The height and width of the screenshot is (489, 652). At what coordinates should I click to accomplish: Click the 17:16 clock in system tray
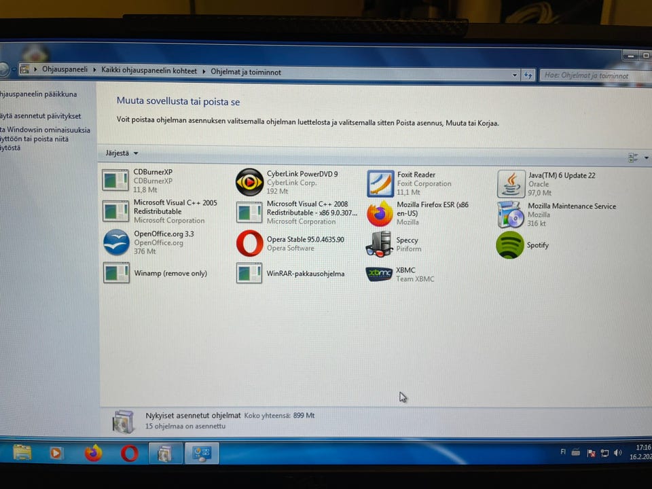(642, 448)
